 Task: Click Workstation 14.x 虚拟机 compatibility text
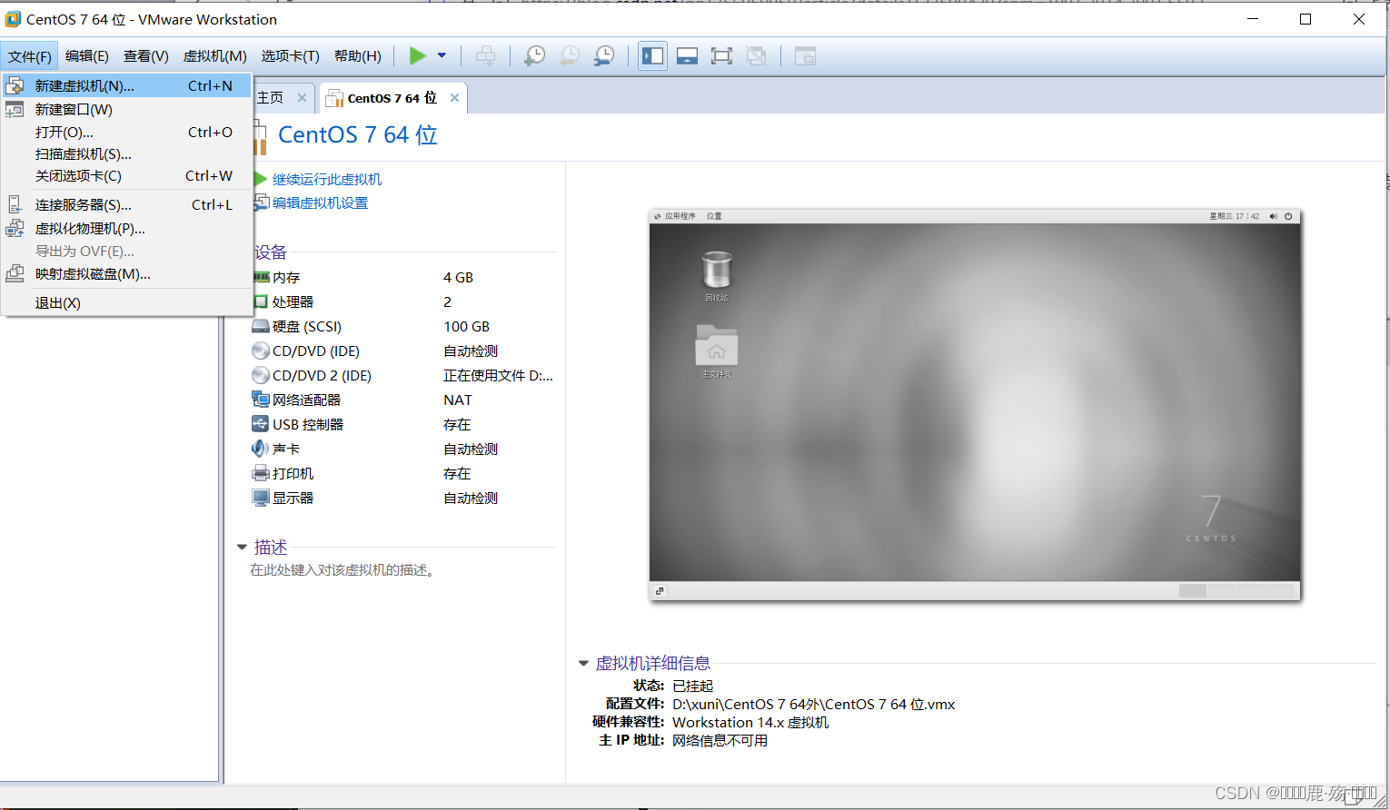[750, 722]
